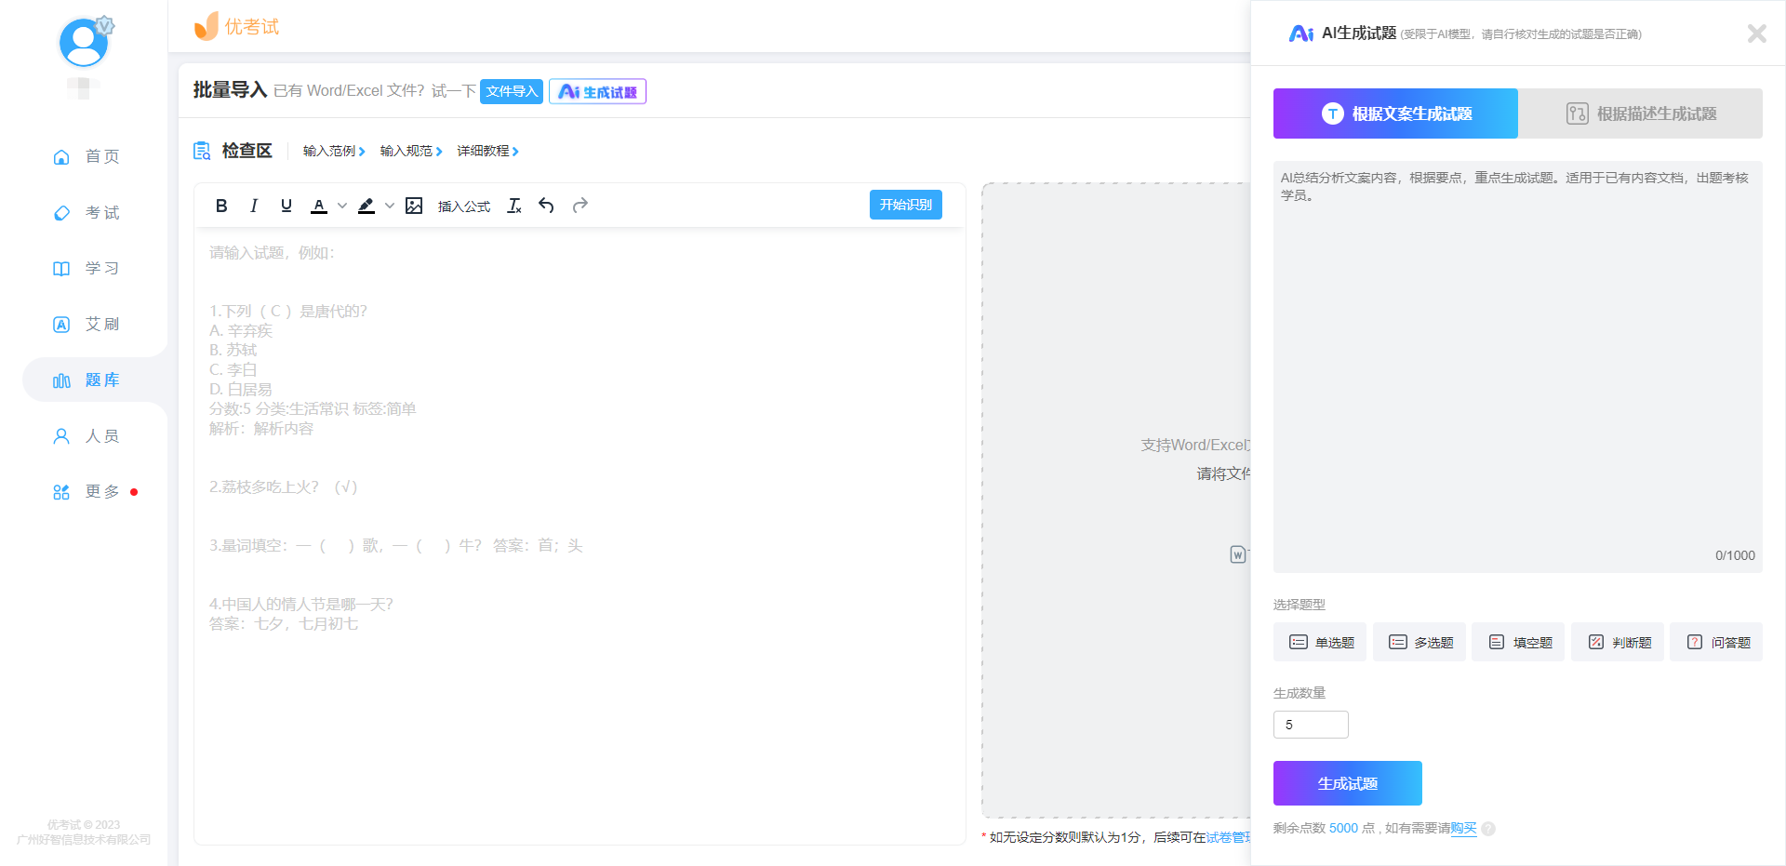Apply the highlight background color

point(367,206)
